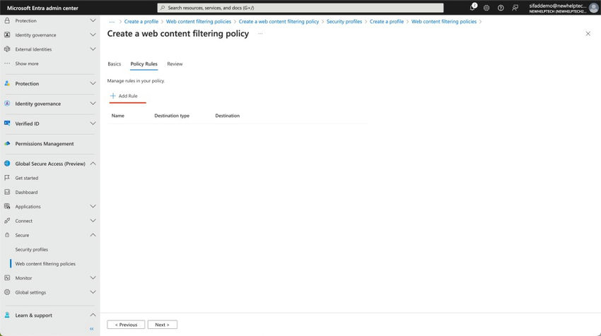Expand the bold Protection section chevron
601x336 pixels.
click(93, 83)
